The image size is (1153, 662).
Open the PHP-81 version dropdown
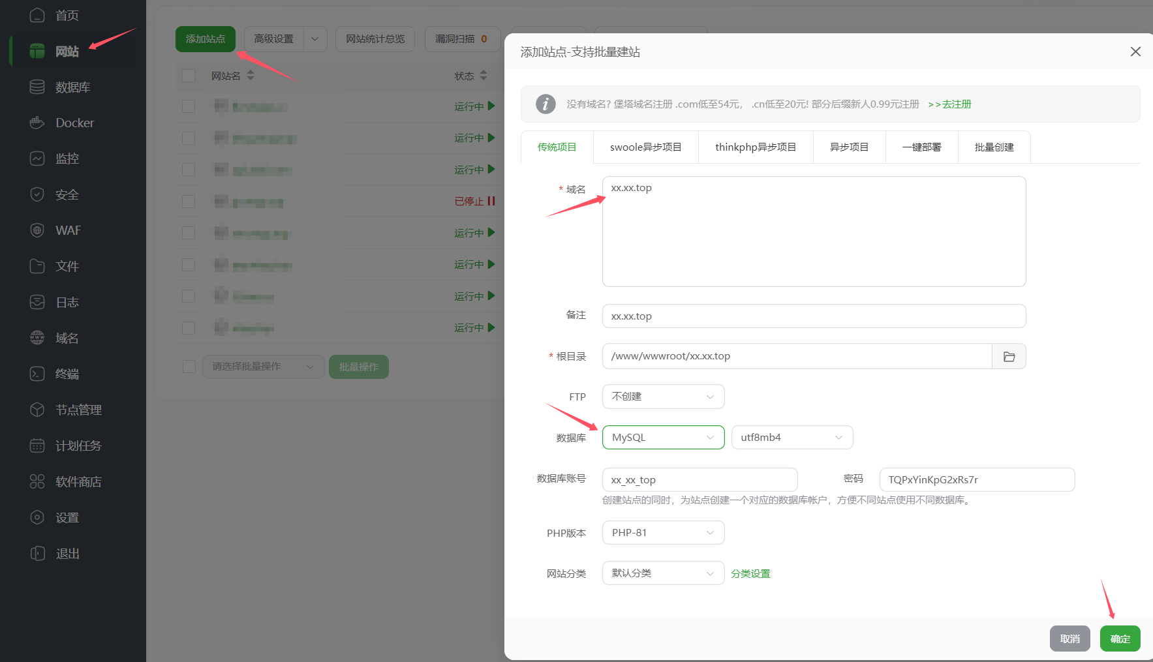pyautogui.click(x=662, y=532)
